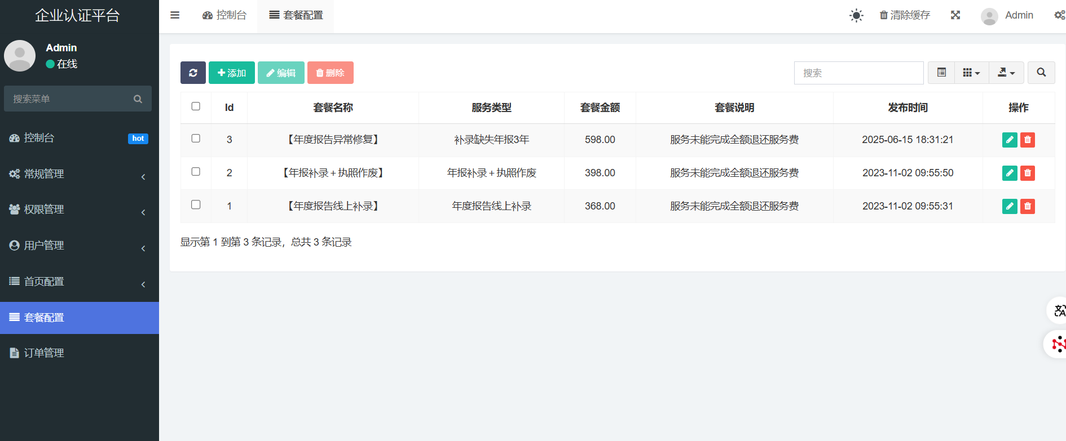Check the checkbox for row Id 1

196,205
